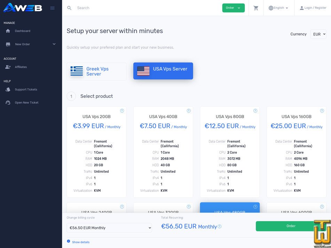The height and width of the screenshot is (248, 331).
Task: Click the €25.00 EUR price
Action: point(288,126)
